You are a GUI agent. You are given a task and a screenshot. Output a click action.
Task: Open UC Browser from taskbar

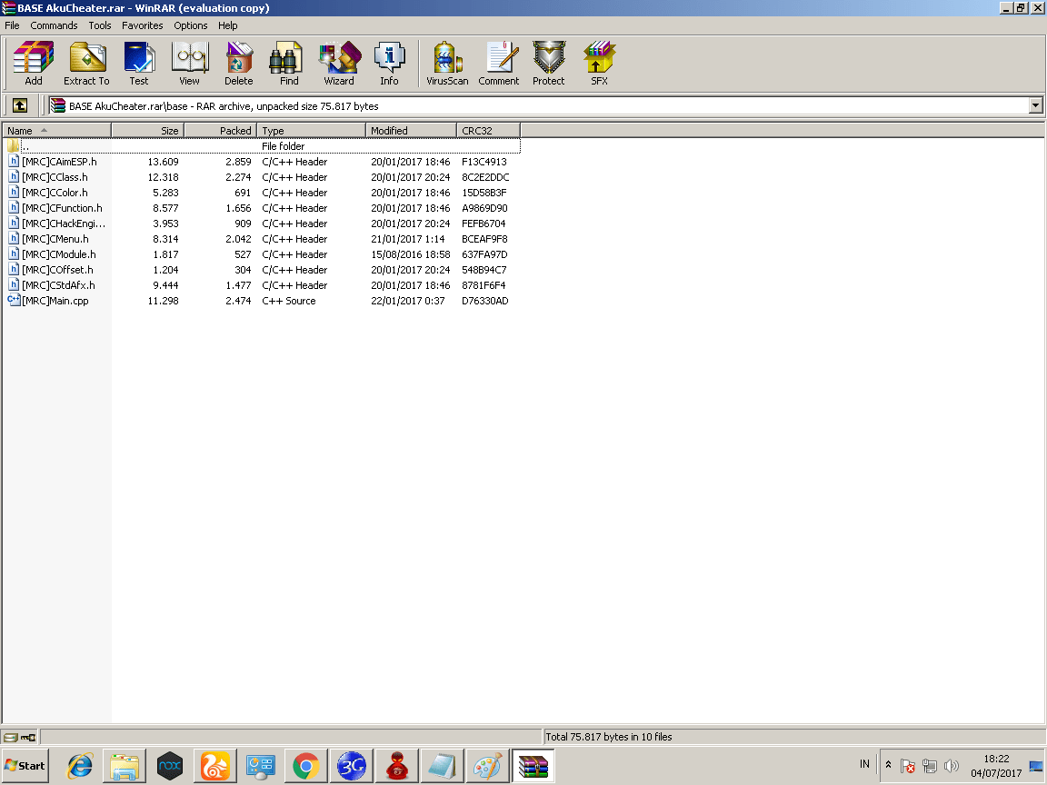[x=215, y=766]
